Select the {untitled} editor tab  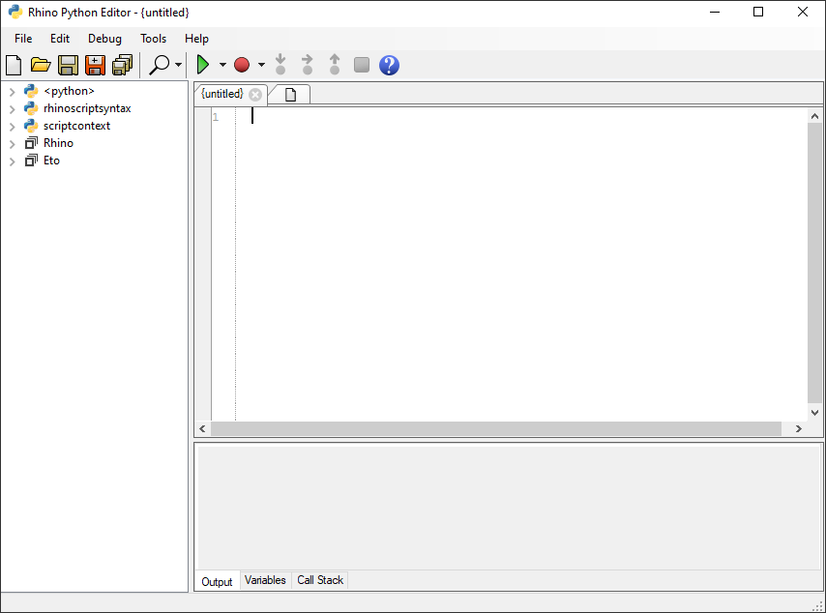pyautogui.click(x=222, y=94)
